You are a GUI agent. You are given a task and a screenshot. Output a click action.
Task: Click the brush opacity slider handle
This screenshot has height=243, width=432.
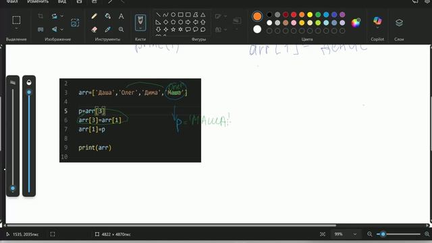tap(29, 92)
